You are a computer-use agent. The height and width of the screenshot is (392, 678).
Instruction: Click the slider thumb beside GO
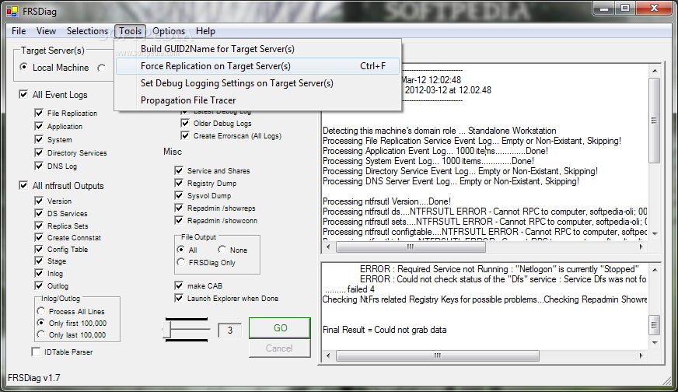tap(166, 330)
